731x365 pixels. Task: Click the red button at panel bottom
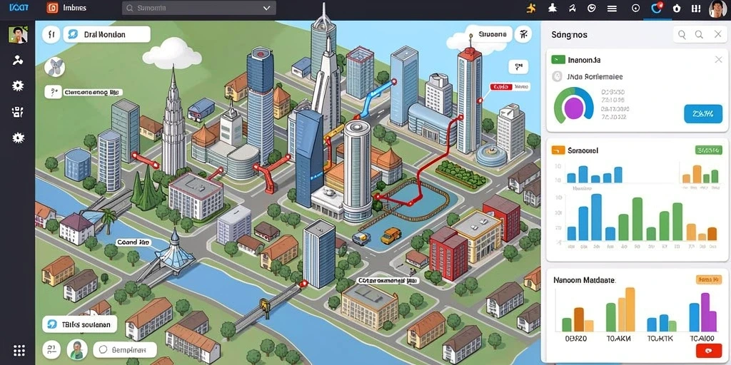(x=709, y=351)
